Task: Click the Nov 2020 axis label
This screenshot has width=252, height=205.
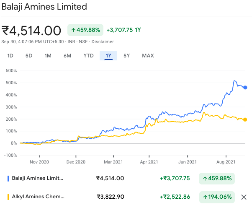Action: [39, 162]
